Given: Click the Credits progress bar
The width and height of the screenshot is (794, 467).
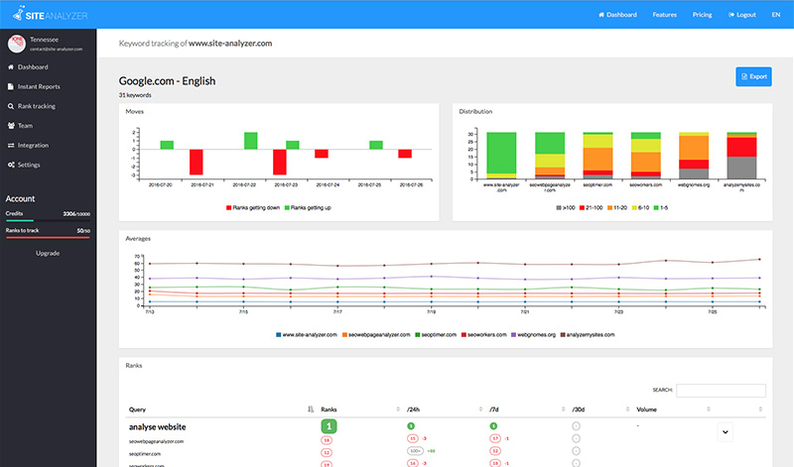Looking at the screenshot, I should point(48,220).
